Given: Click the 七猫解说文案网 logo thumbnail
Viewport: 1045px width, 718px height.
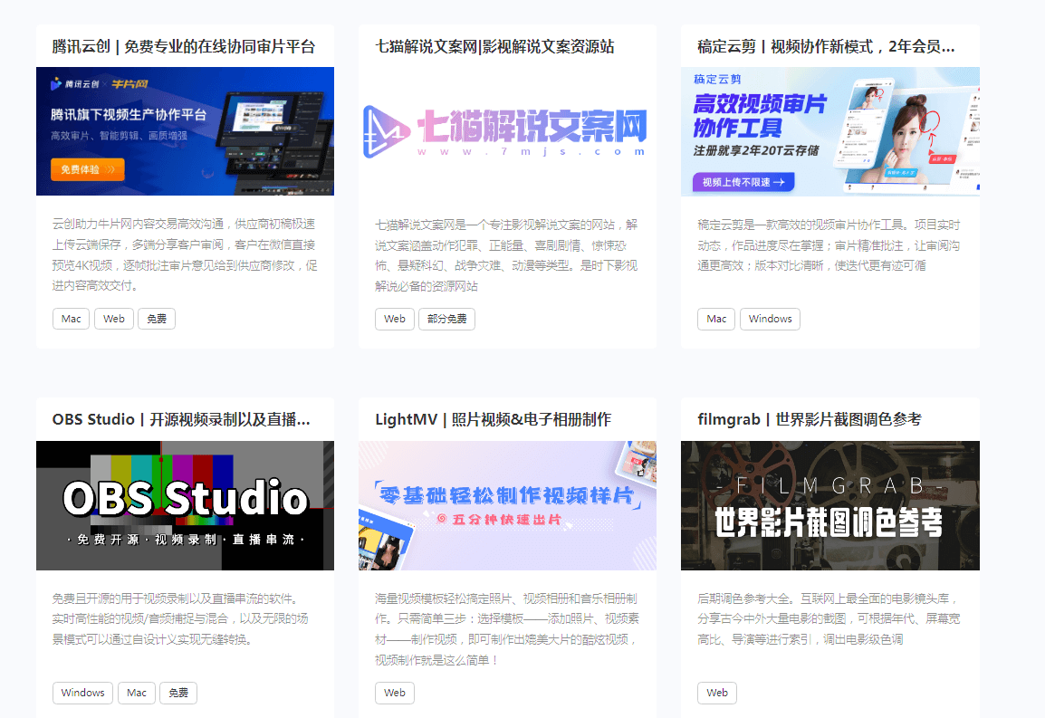Looking at the screenshot, I should click(x=508, y=130).
